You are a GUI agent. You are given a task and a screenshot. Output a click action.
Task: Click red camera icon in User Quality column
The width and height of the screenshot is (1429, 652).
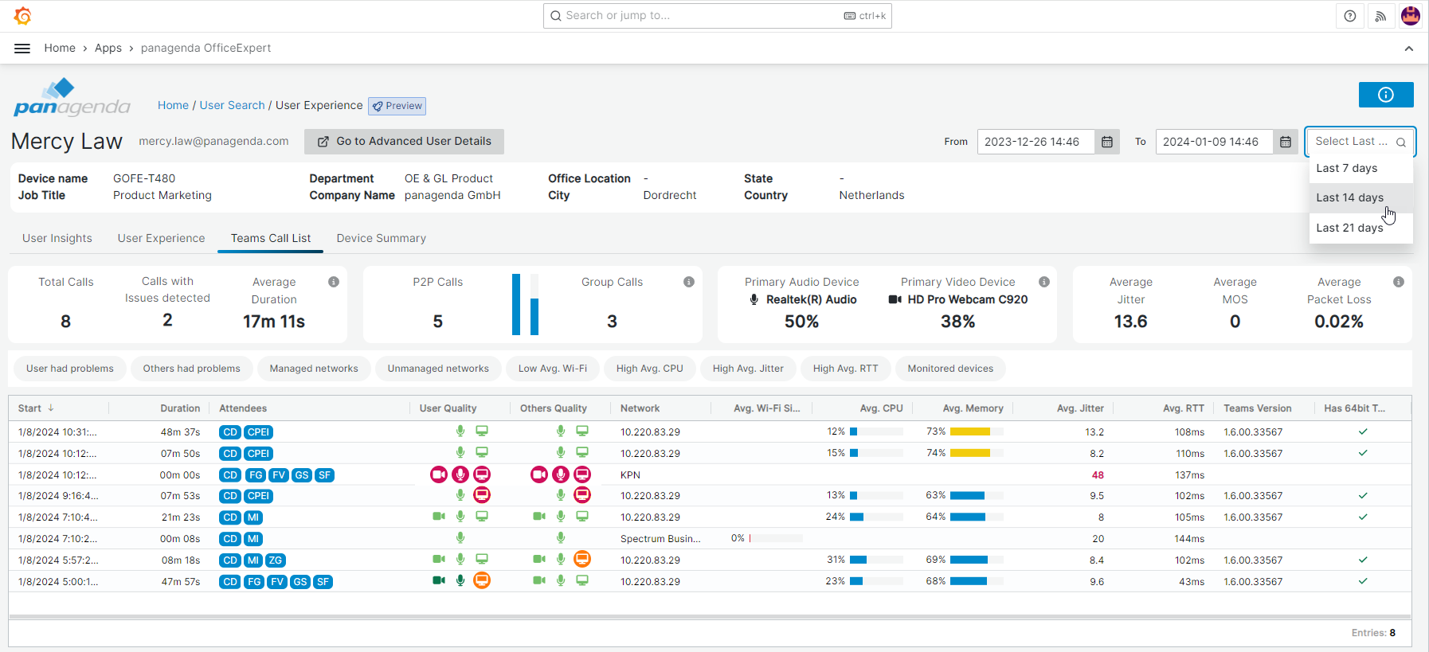439,474
